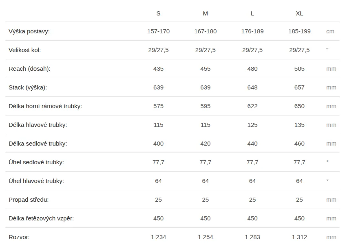Viewport: 345px width, 244px height.
Task: Click the S size column header
Action: [158, 13]
